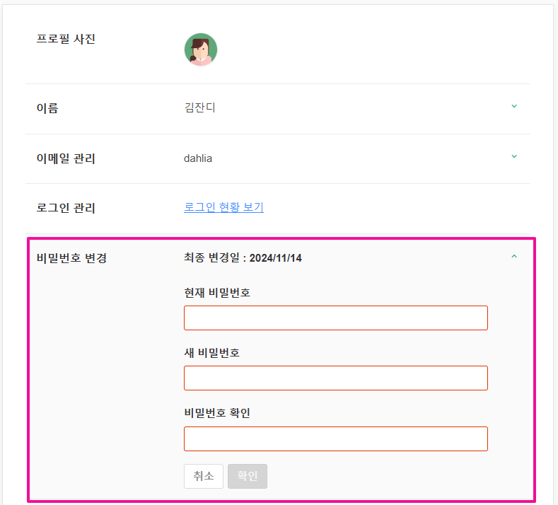Open the 로그인 현황 보기 link
558x505 pixels.
[223, 207]
